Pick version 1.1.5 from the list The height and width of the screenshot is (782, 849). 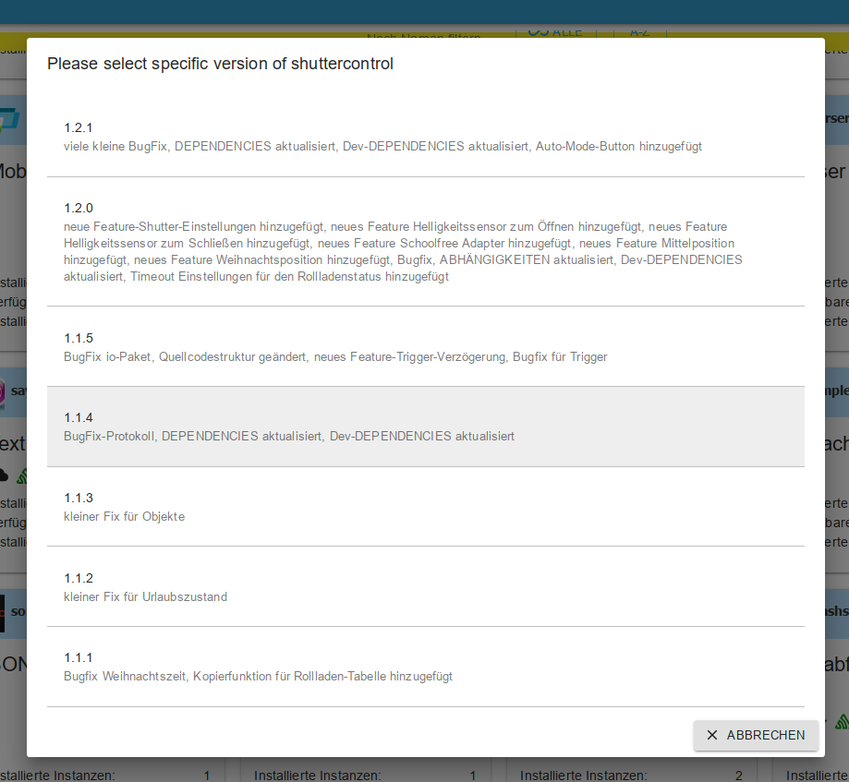(x=426, y=347)
